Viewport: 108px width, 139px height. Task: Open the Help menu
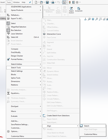[23, 2]
